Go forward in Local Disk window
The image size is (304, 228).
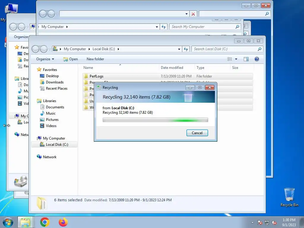coord(44,49)
